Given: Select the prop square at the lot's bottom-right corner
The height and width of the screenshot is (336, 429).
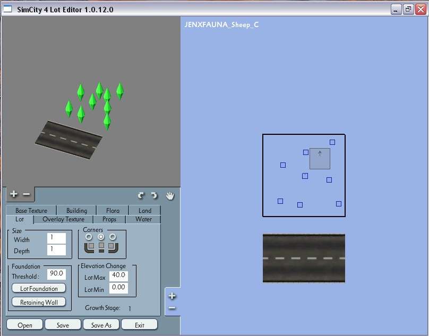Looking at the screenshot, I should pyautogui.click(x=339, y=204).
